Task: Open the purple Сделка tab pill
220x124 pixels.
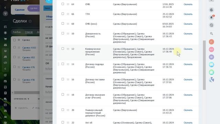Action: (33, 8)
